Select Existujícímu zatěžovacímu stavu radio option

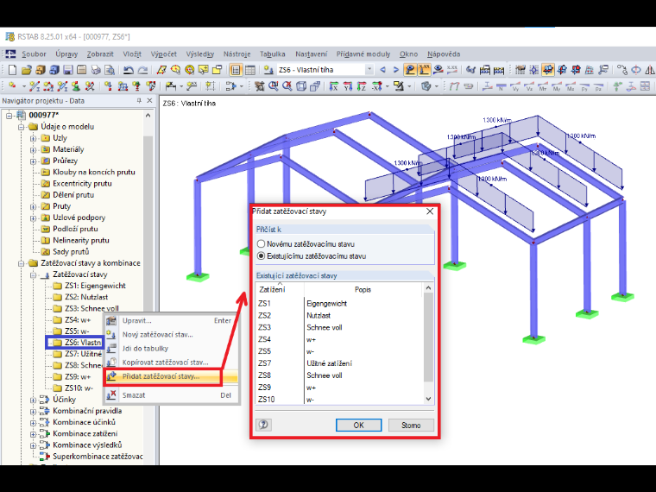[261, 256]
